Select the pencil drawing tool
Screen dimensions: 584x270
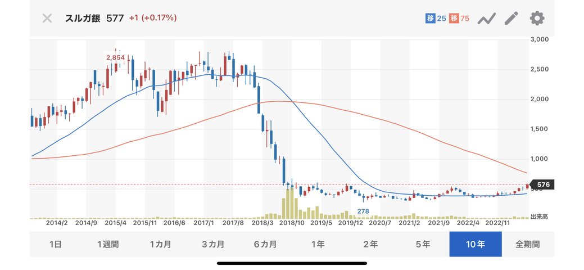click(511, 18)
